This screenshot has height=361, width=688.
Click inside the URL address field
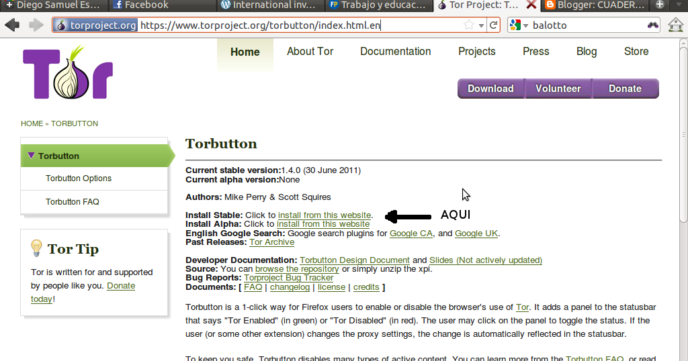click(300, 25)
